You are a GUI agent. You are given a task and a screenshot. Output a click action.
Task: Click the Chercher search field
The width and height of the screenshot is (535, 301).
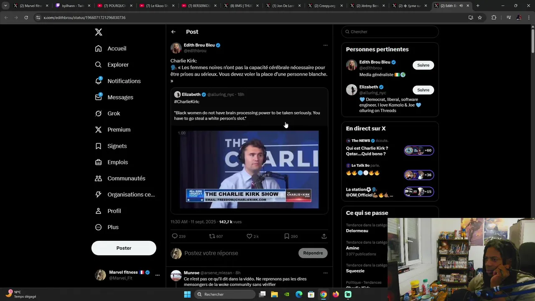[x=390, y=32]
